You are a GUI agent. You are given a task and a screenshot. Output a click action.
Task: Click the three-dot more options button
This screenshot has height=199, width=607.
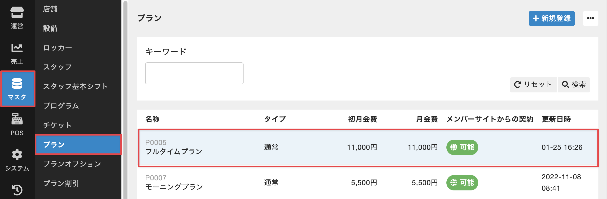[590, 18]
